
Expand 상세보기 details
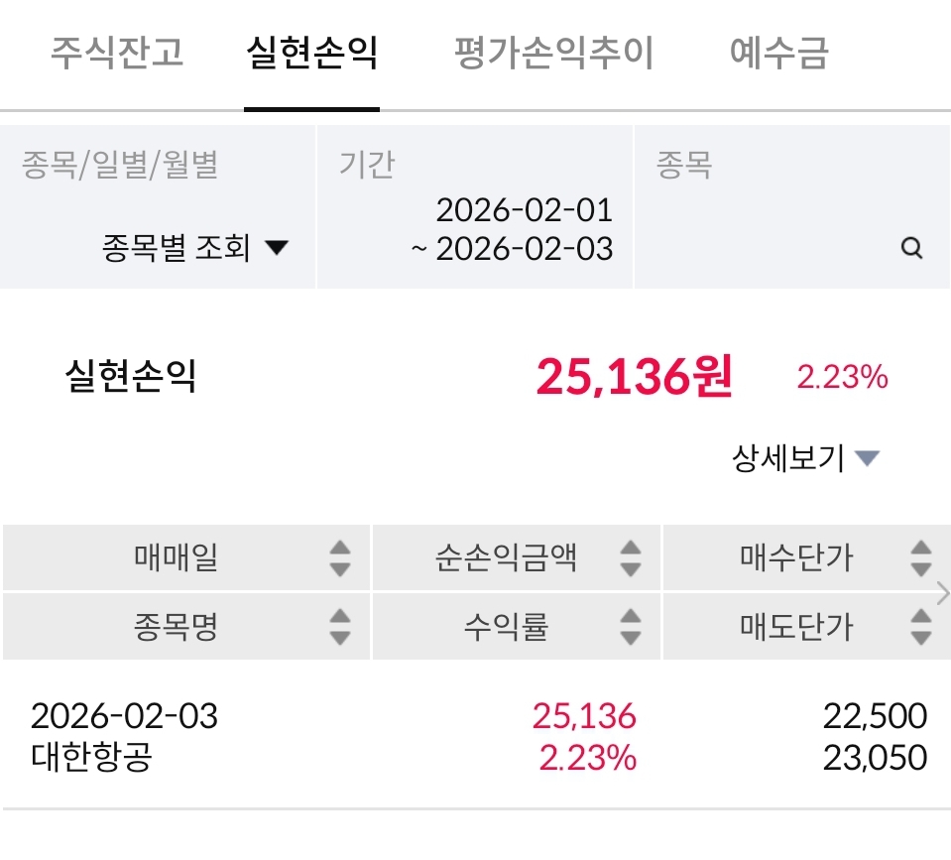(x=805, y=458)
